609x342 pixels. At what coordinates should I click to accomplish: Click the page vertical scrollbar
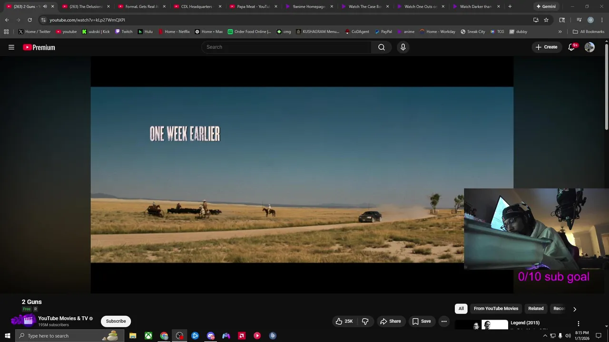point(606,85)
